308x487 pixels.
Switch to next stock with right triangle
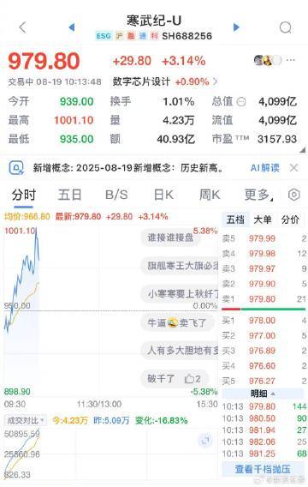coord(236,27)
